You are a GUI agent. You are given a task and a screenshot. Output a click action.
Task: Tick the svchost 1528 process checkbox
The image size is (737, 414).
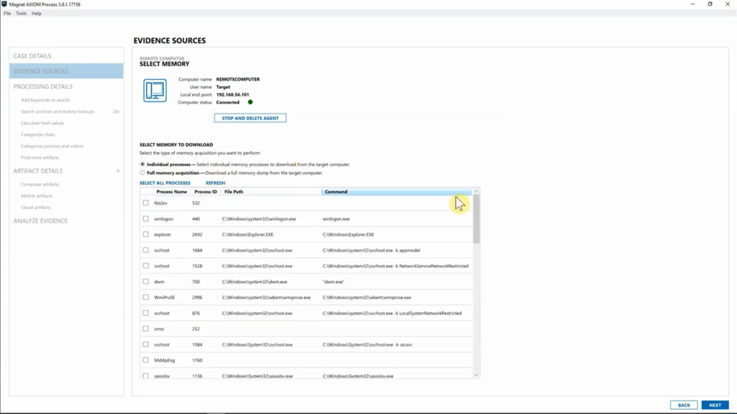[145, 266]
